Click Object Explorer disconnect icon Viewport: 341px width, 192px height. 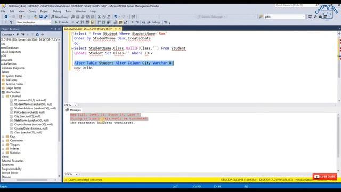[x=22, y=34]
